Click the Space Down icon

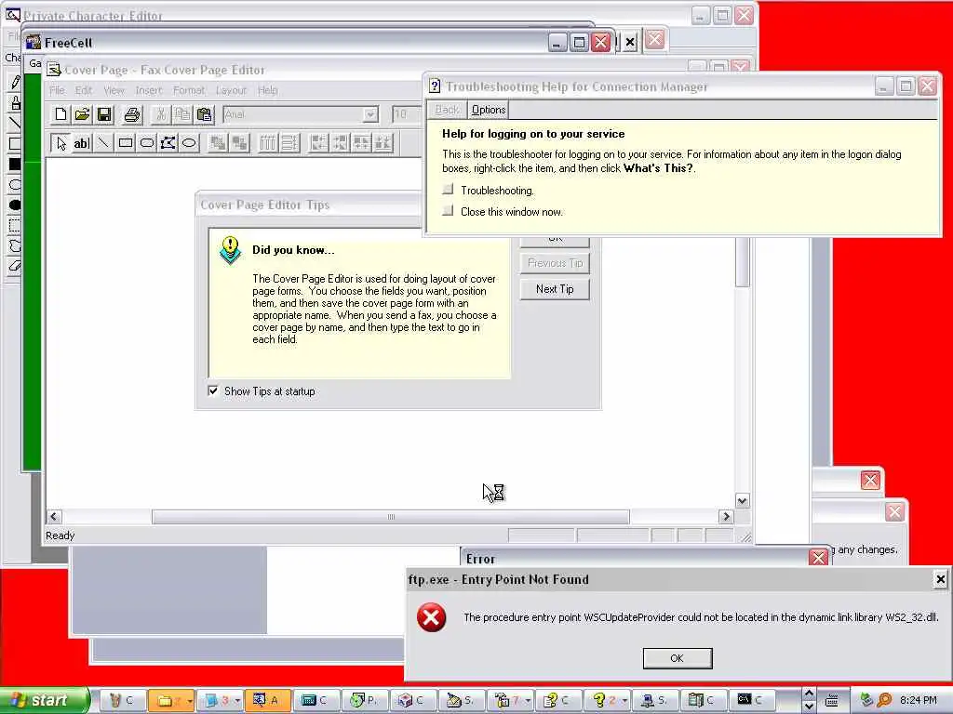(x=290, y=143)
